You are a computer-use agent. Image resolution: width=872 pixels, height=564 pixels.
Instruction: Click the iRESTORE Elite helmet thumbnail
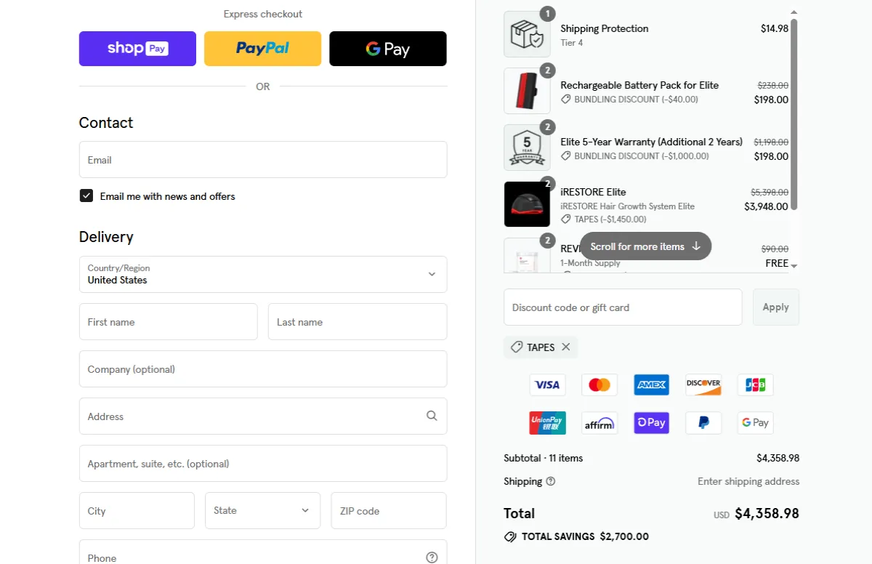click(527, 204)
